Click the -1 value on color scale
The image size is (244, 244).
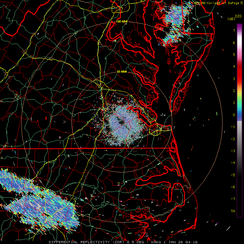(x=233, y=127)
